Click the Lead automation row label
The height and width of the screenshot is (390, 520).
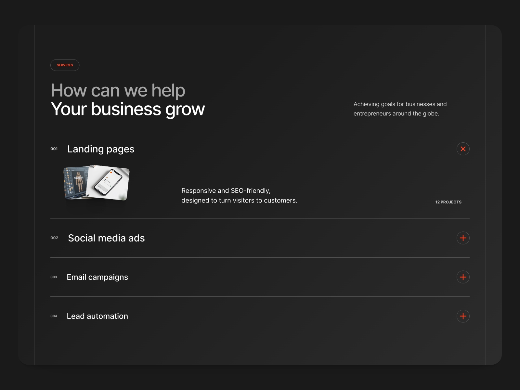[x=97, y=316]
